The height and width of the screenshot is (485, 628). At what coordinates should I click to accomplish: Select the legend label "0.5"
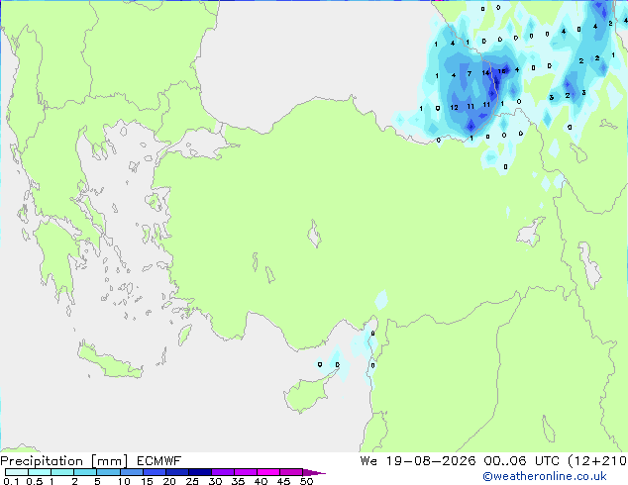point(35,481)
